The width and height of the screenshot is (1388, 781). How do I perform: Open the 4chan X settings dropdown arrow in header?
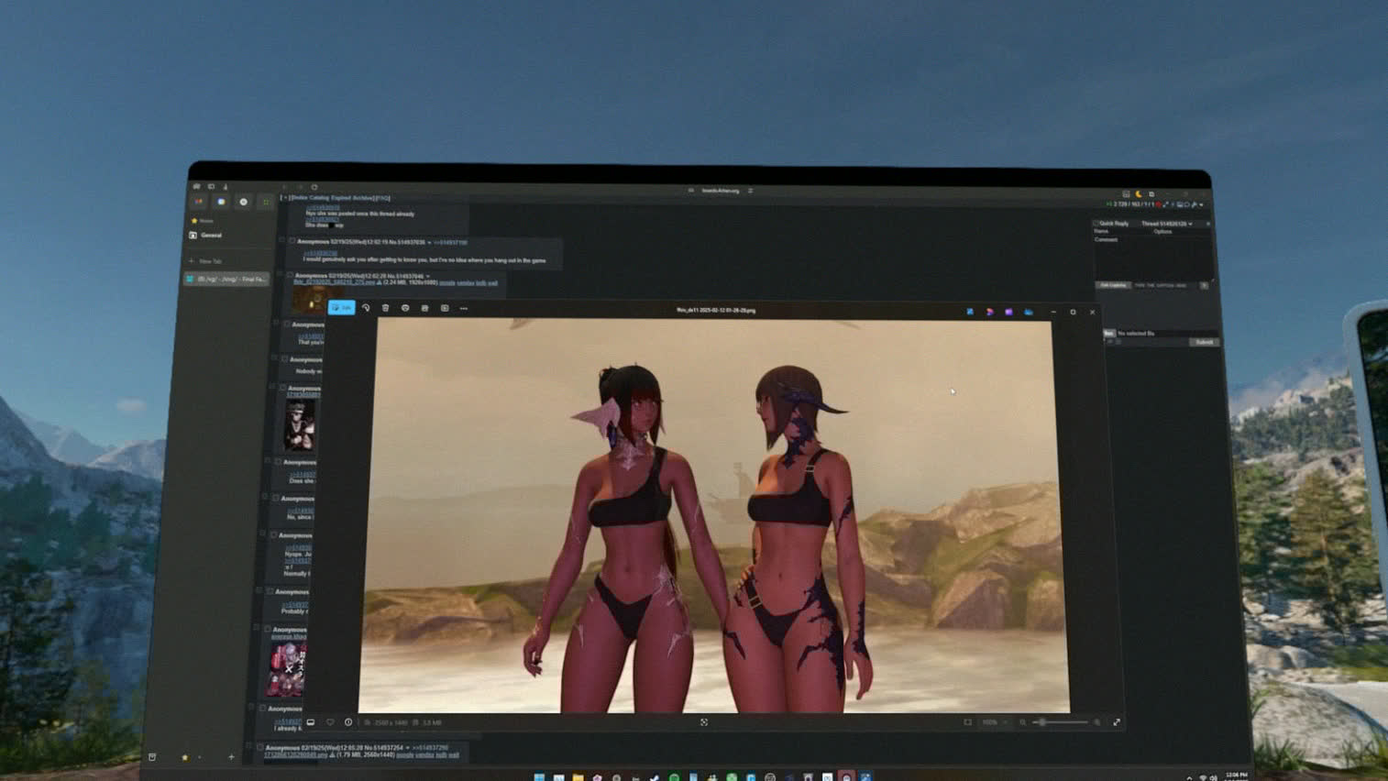pos(1201,204)
